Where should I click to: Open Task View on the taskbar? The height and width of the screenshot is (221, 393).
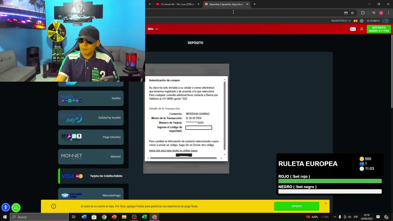tap(74, 217)
